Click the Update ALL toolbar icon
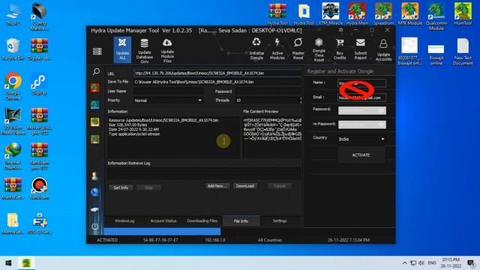The image size is (480, 270). point(122,50)
